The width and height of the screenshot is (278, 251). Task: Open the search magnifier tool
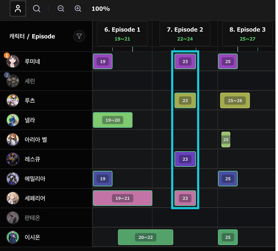click(37, 8)
